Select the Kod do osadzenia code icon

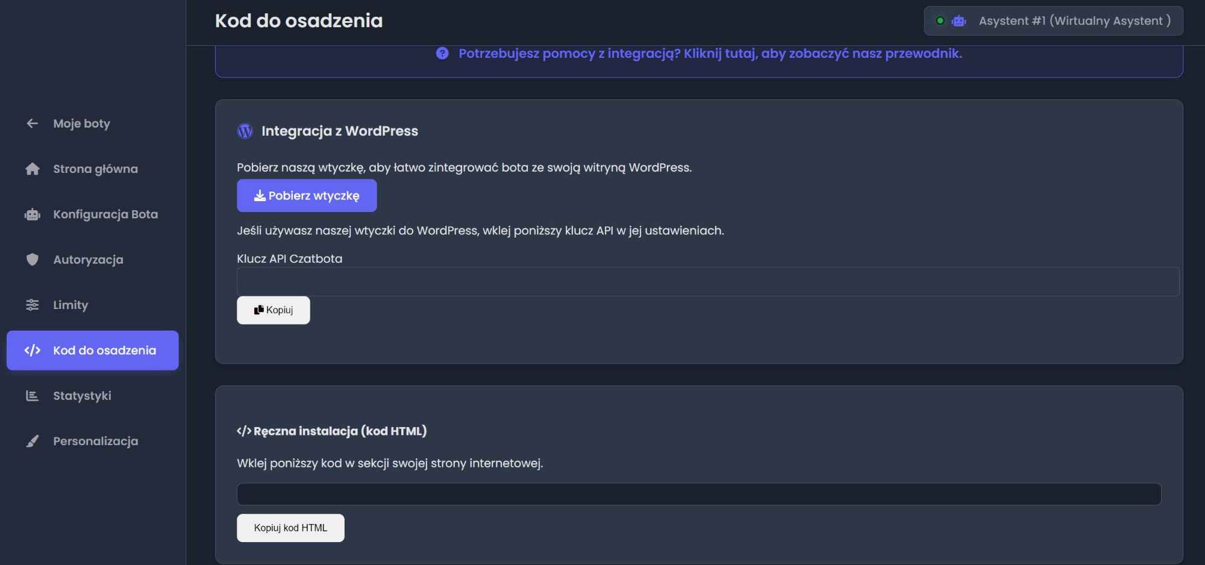32,350
